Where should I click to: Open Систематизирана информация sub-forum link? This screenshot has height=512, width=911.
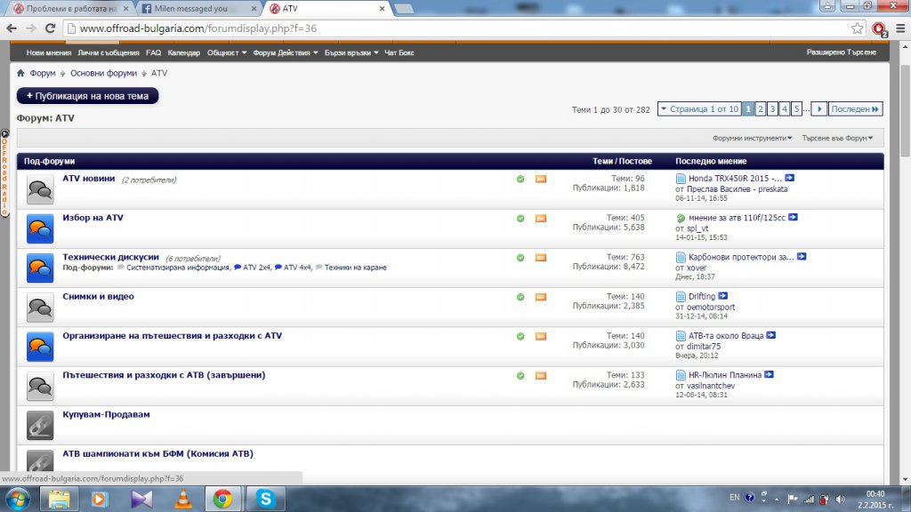pos(178,268)
